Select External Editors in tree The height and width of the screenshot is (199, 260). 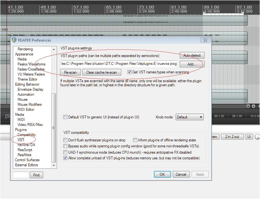(26, 165)
